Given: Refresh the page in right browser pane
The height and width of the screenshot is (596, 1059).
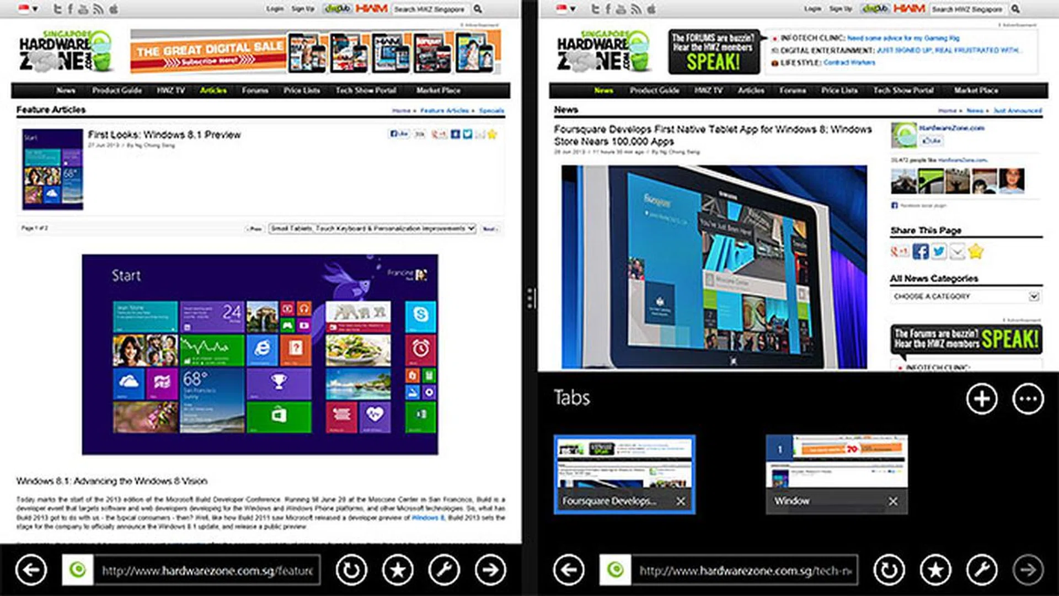Looking at the screenshot, I should pos(889,570).
